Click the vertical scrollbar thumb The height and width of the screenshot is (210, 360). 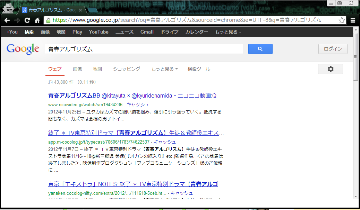(355, 56)
